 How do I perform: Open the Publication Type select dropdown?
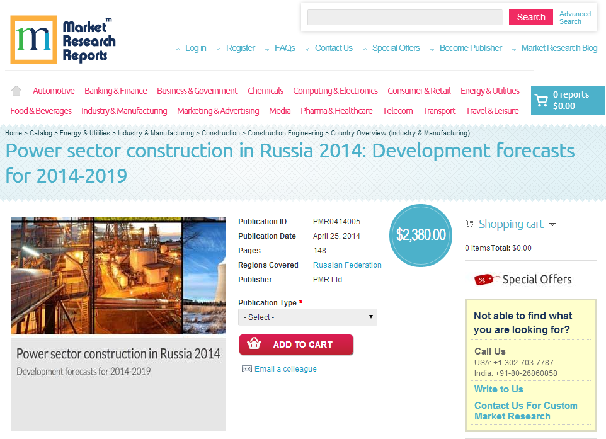[x=307, y=317]
